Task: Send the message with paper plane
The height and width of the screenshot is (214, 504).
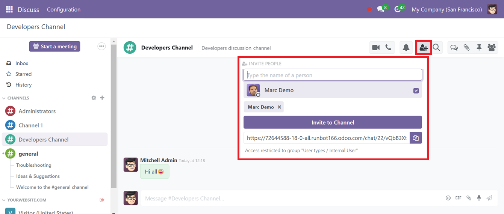Action: (489, 198)
